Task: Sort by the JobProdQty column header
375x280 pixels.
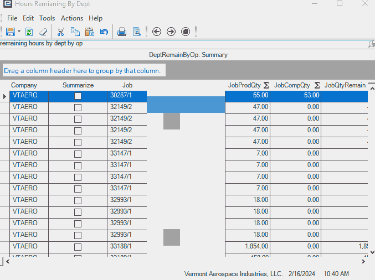Action: point(244,85)
